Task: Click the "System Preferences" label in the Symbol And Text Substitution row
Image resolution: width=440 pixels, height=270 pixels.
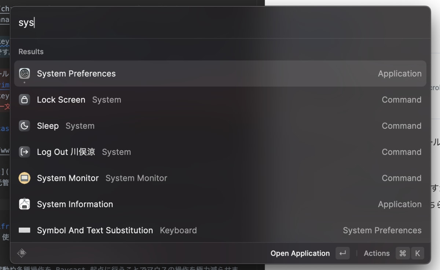Action: [382, 230]
